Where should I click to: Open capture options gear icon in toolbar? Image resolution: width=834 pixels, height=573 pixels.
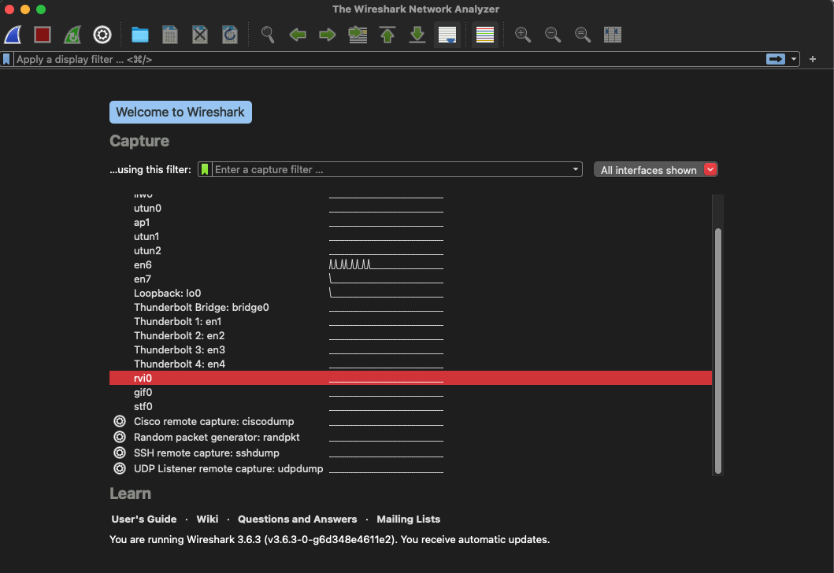(x=102, y=35)
